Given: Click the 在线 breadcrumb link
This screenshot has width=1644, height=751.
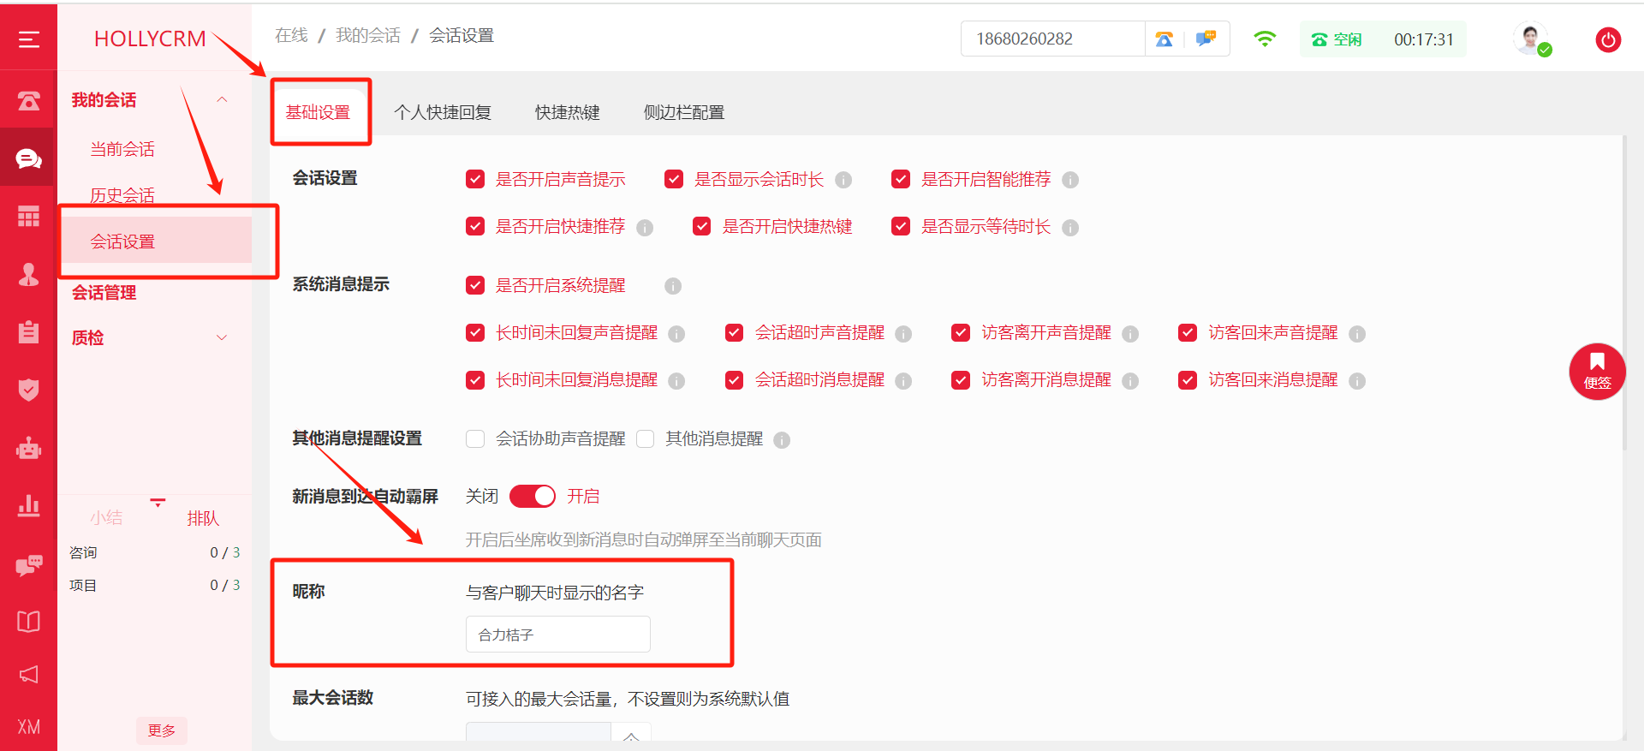Looking at the screenshot, I should coord(291,35).
